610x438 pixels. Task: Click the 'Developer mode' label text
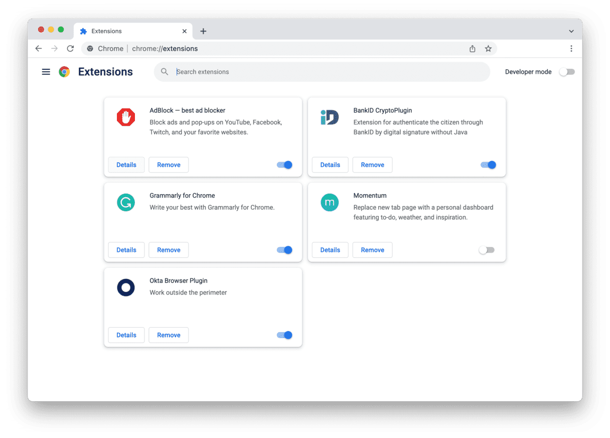pyautogui.click(x=528, y=72)
